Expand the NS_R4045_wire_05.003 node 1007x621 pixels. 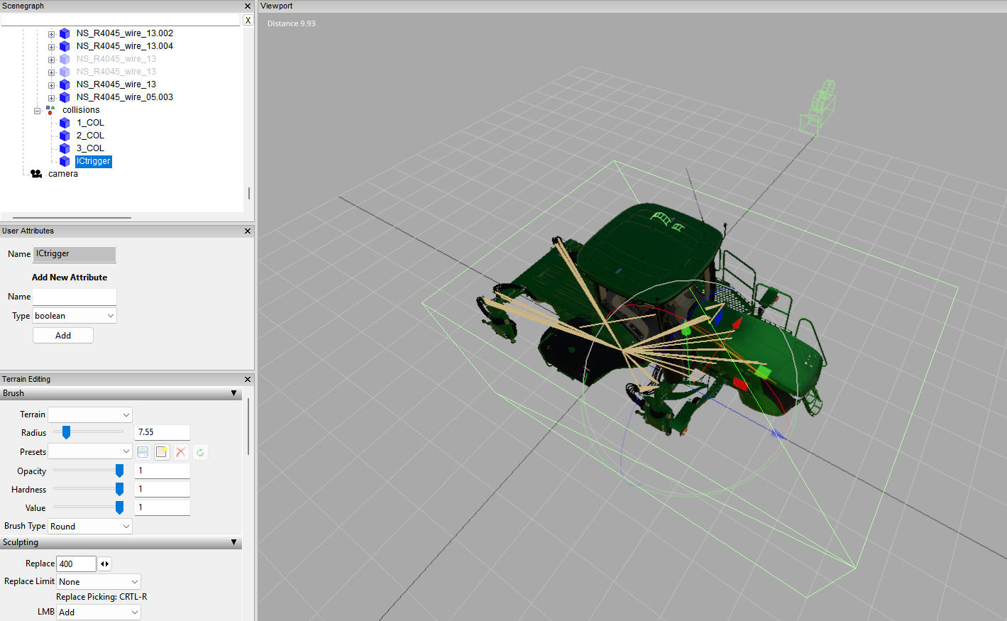pos(51,98)
